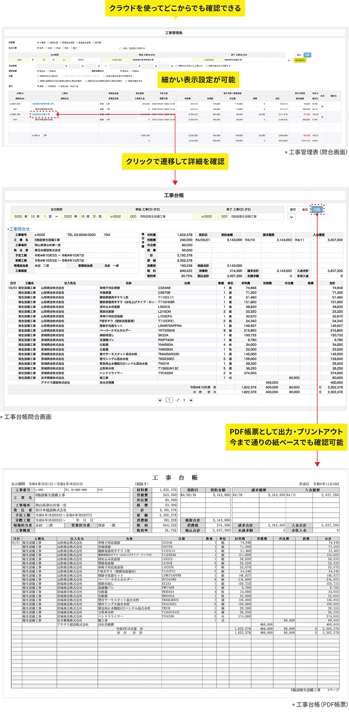Image resolution: width=349 pixels, height=713 pixels.
Task: Click the 3,457,300 入金履歴 amount for R4/11
Action: pyautogui.click(x=335, y=240)
